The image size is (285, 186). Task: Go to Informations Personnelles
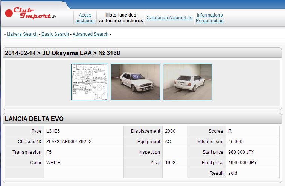coord(210,18)
